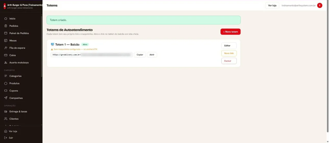Click the Sair logout icon
Image resolution: width=329 pixels, height=143 pixels.
(6, 138)
